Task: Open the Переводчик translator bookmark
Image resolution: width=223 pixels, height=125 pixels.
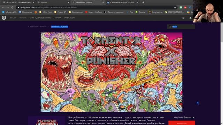Action: coord(25,12)
